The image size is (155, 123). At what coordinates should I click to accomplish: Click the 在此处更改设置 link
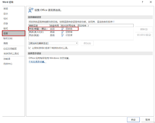click(x=37, y=62)
